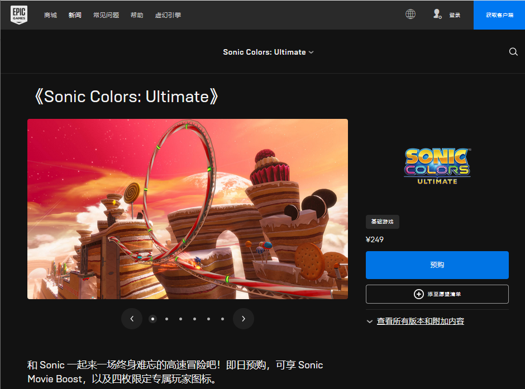Viewport: 525px width, 389px height.
Task: Click the 登录 login link
Action: 455,15
